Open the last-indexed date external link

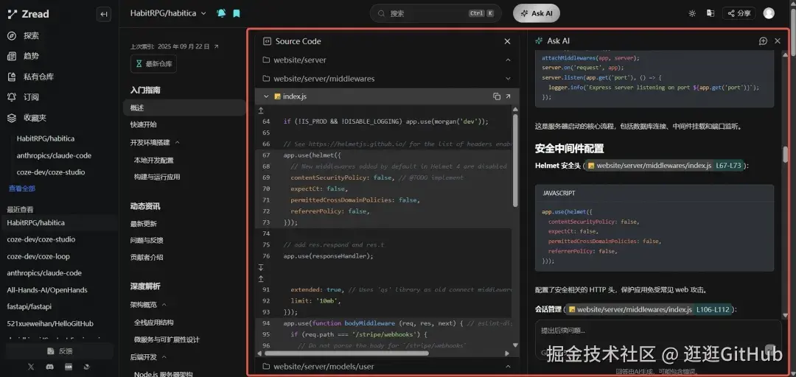click(216, 46)
